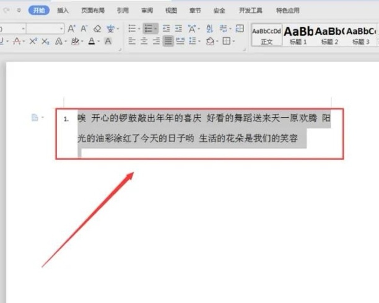This screenshot has height=303, width=379.
Task: Click the text 开心的锣鼓敲出年年的喜庆
Action: coord(146,118)
